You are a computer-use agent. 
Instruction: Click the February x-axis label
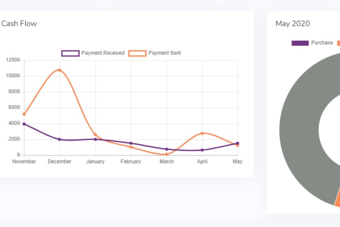coord(131,161)
